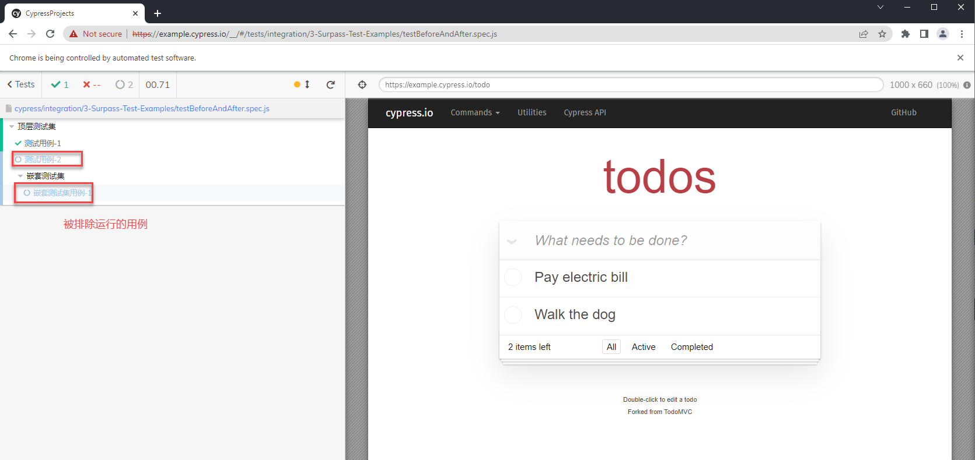
Task: Click the passed tests counter checkmark
Action: [x=56, y=84]
